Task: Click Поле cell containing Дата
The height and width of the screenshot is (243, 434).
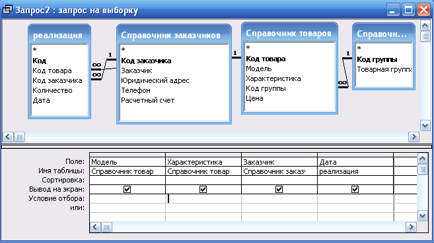Action: [355, 162]
